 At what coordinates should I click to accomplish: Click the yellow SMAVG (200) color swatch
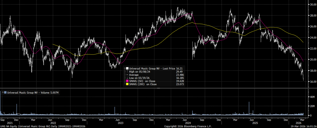[x=127, y=84]
